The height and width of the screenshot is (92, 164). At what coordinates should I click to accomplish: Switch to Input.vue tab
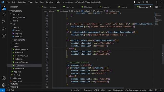(x=69, y=7)
